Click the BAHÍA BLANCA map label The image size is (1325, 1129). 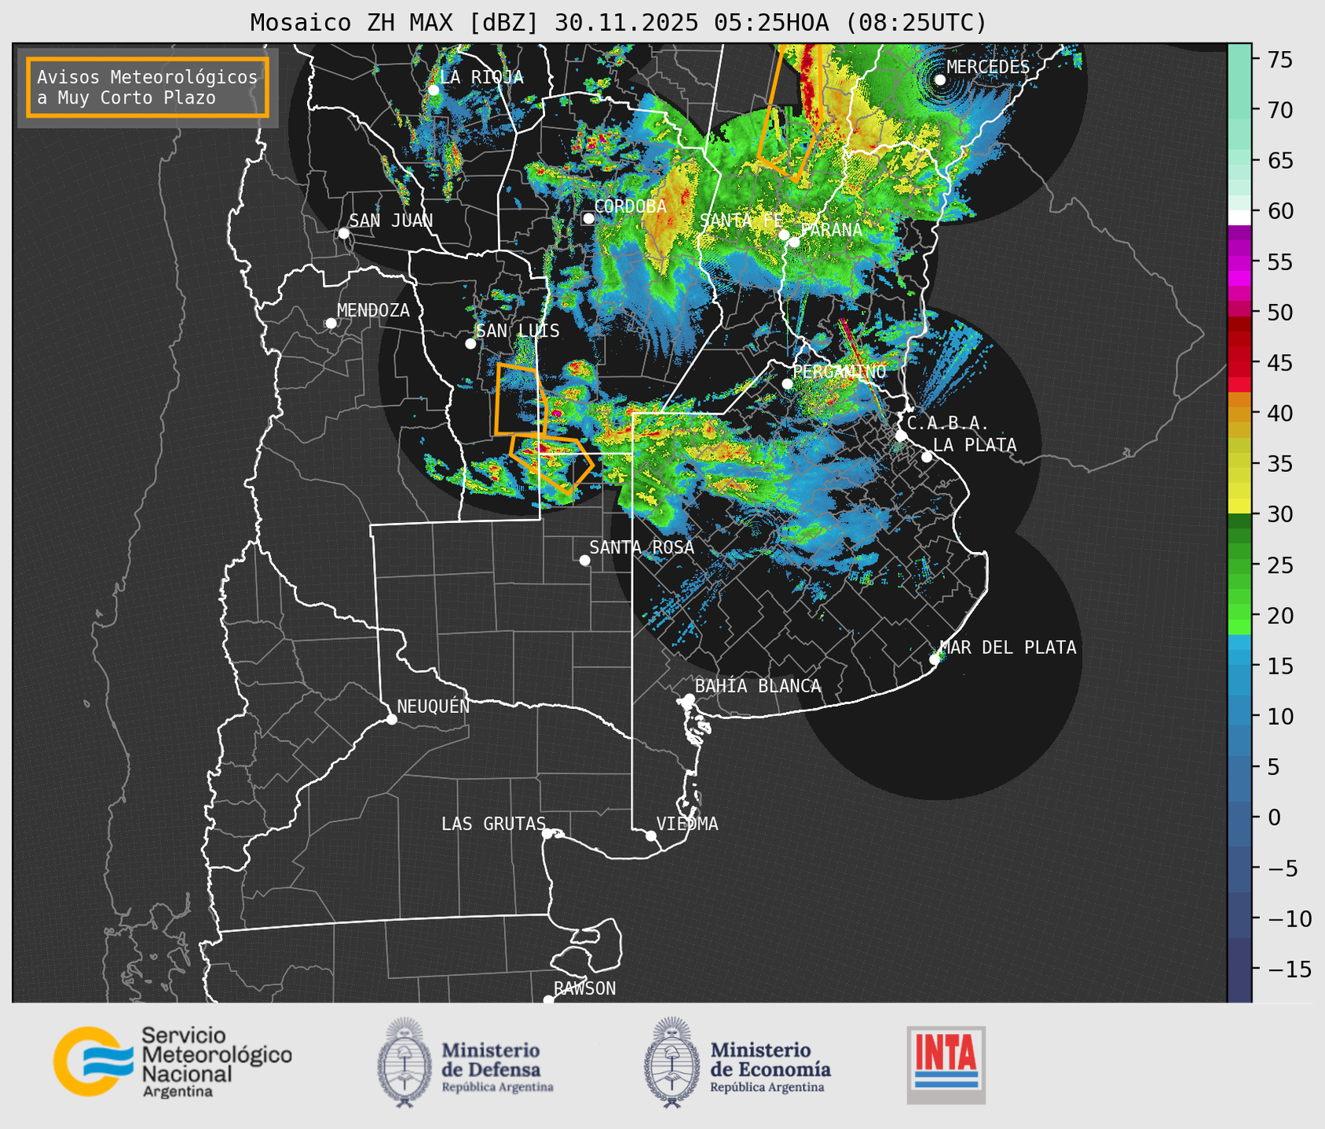coord(758,686)
